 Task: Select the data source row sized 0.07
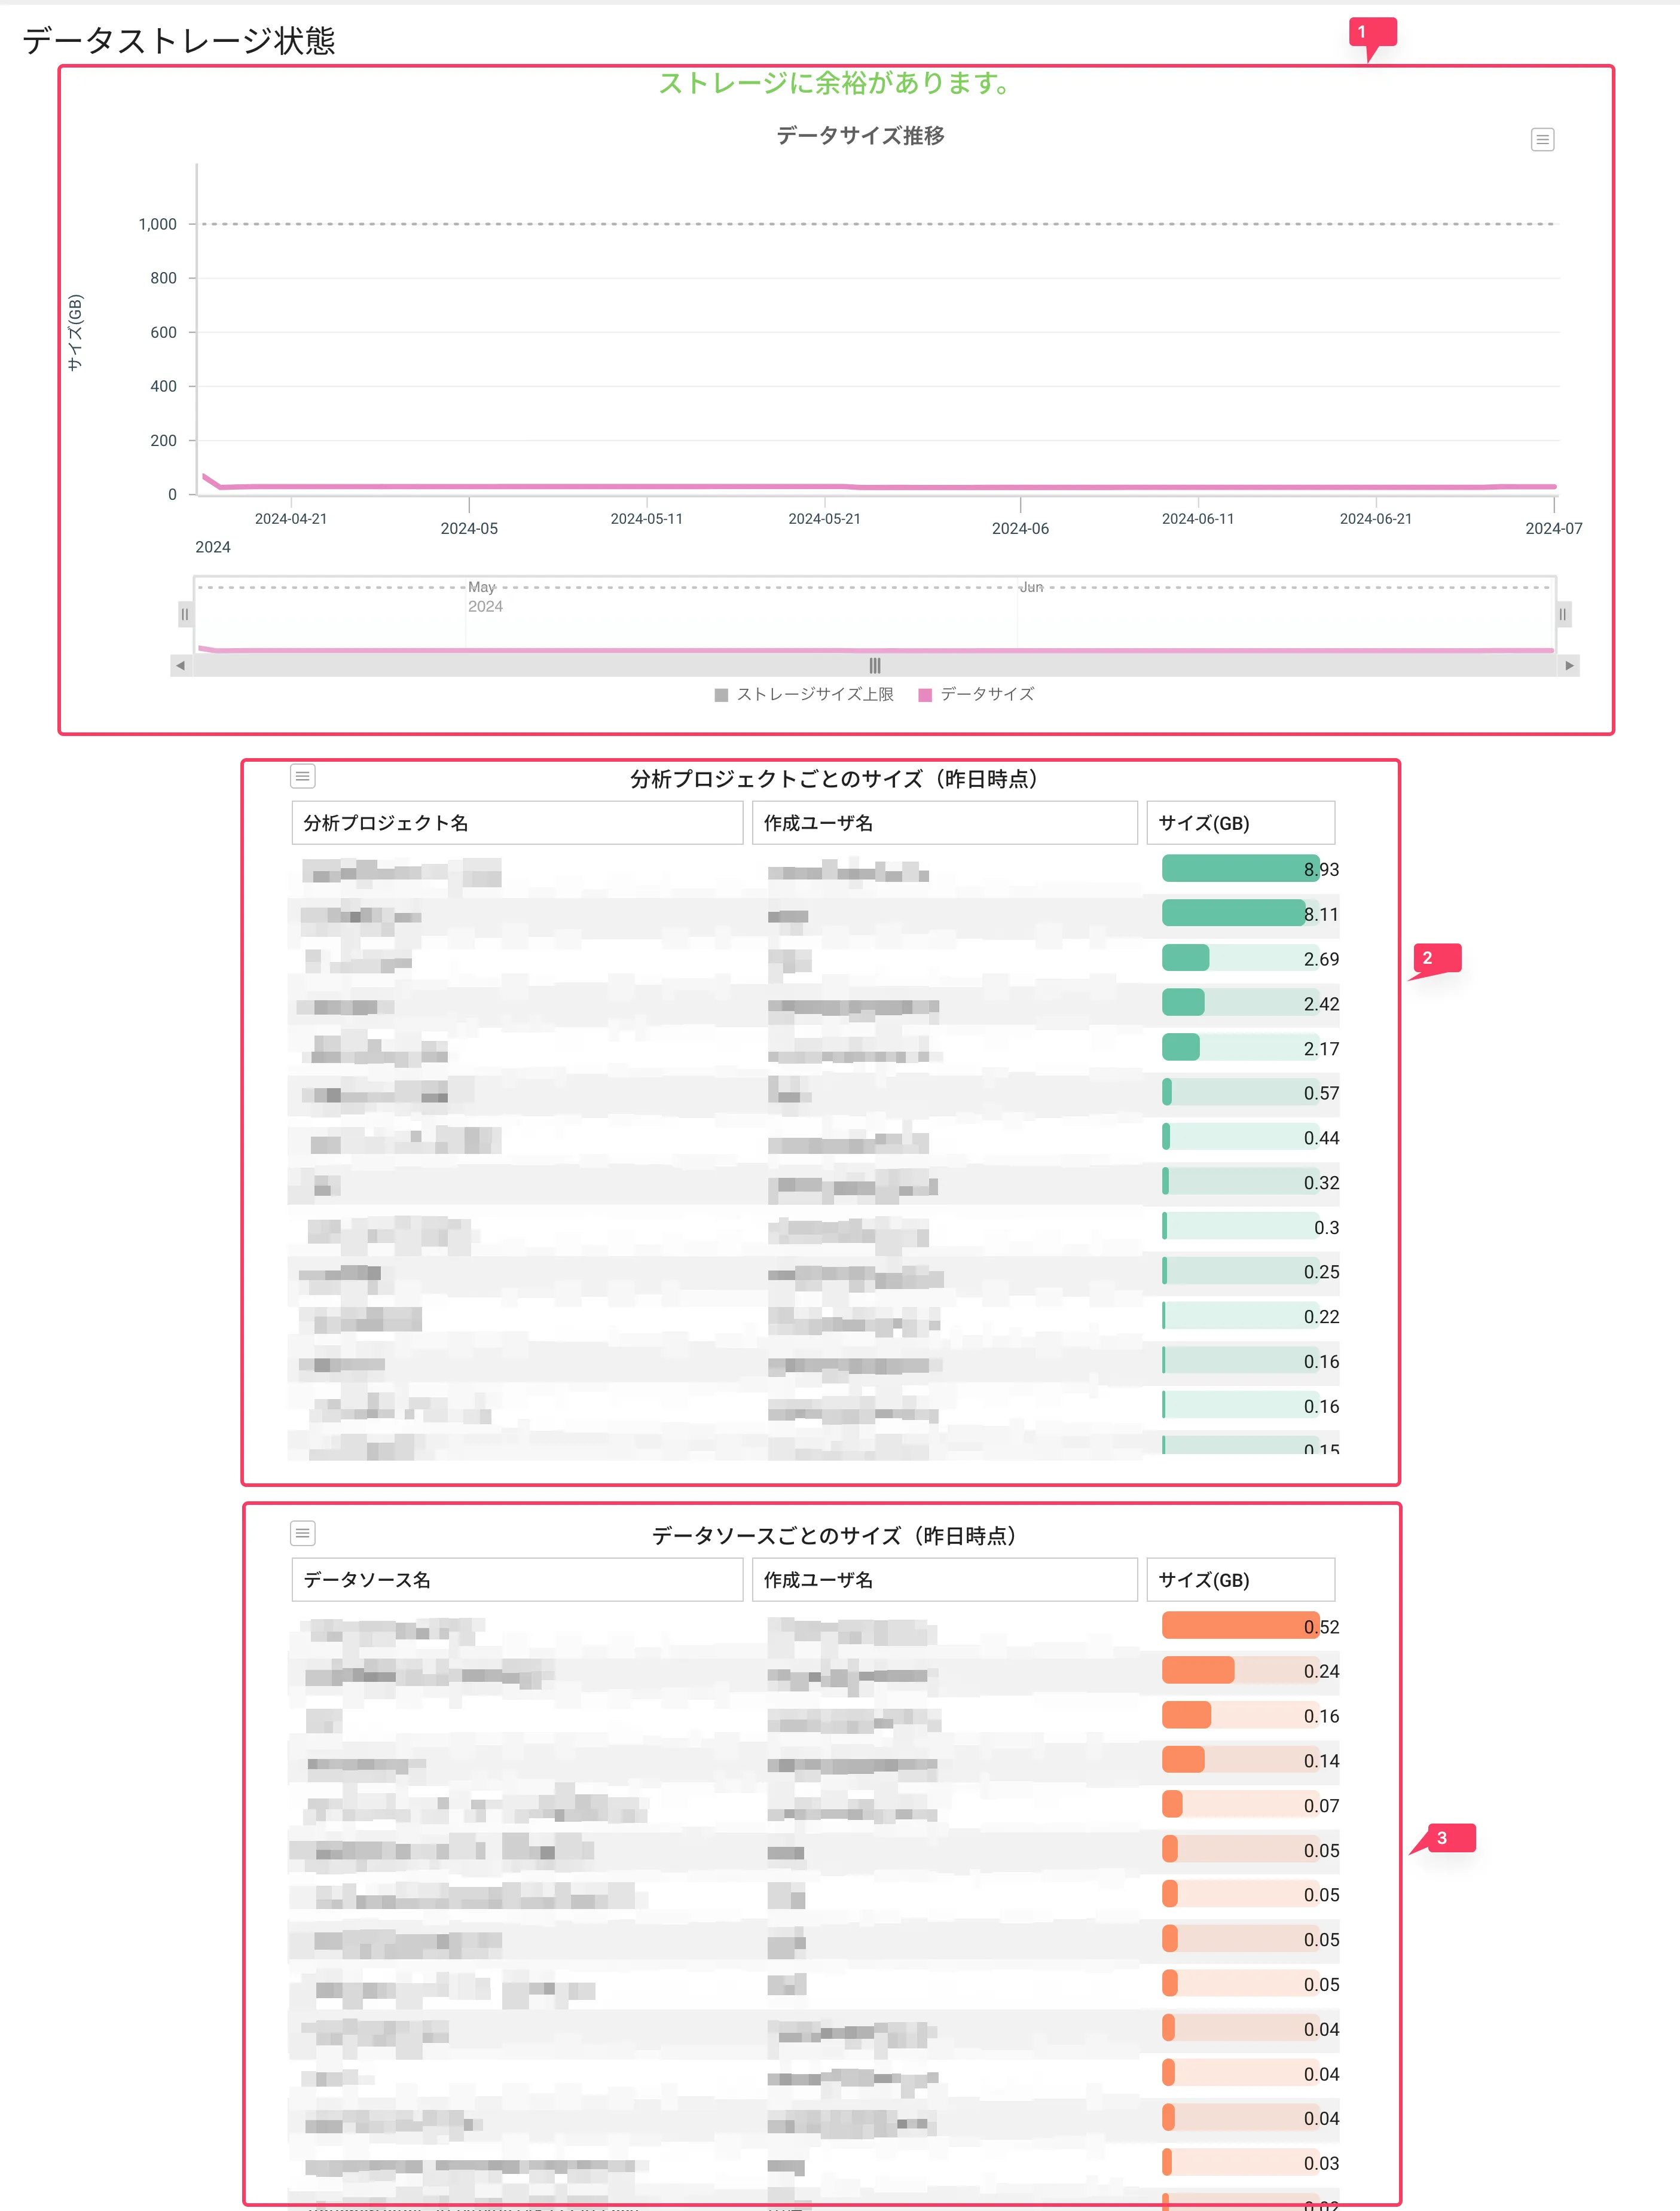814,1806
